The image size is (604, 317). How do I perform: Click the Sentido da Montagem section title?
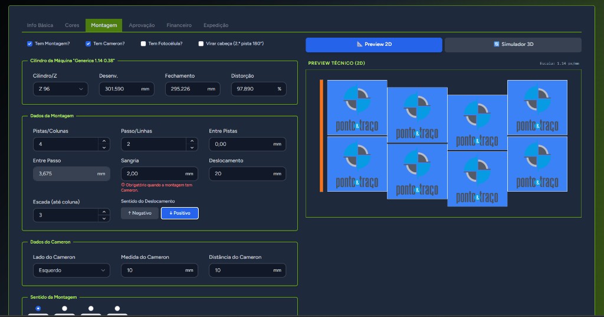pyautogui.click(x=54, y=297)
